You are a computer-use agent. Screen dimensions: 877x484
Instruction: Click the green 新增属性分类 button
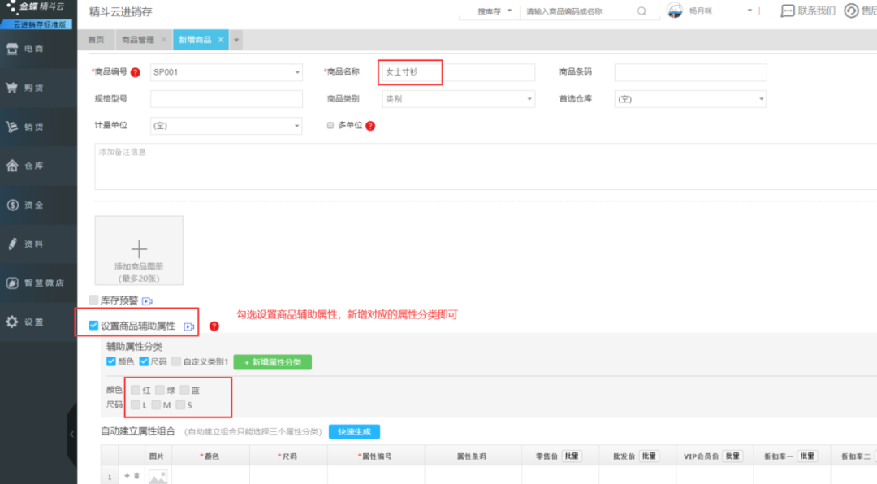pos(272,362)
